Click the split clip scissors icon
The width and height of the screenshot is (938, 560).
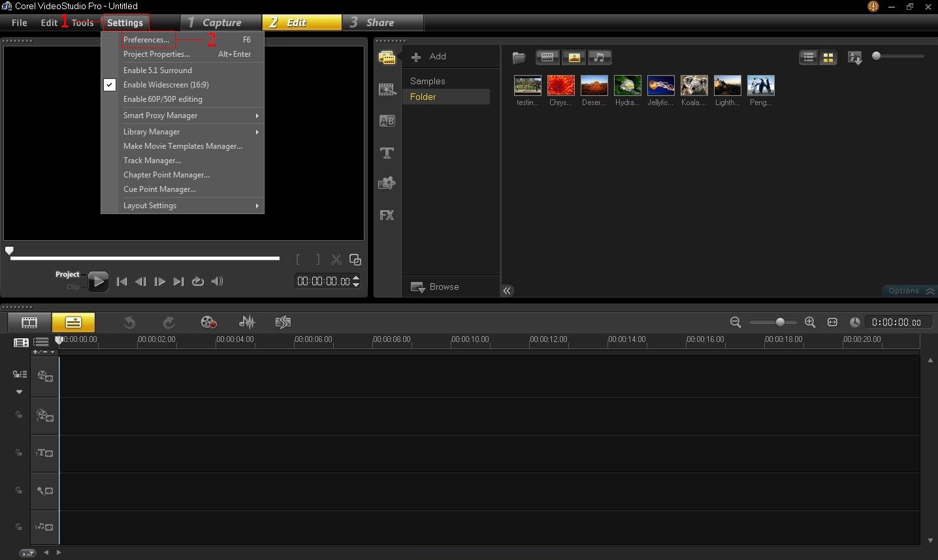pyautogui.click(x=336, y=260)
